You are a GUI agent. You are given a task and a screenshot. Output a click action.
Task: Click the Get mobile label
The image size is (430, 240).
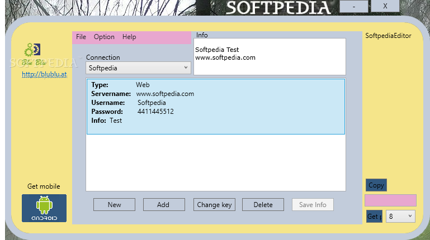pos(44,186)
